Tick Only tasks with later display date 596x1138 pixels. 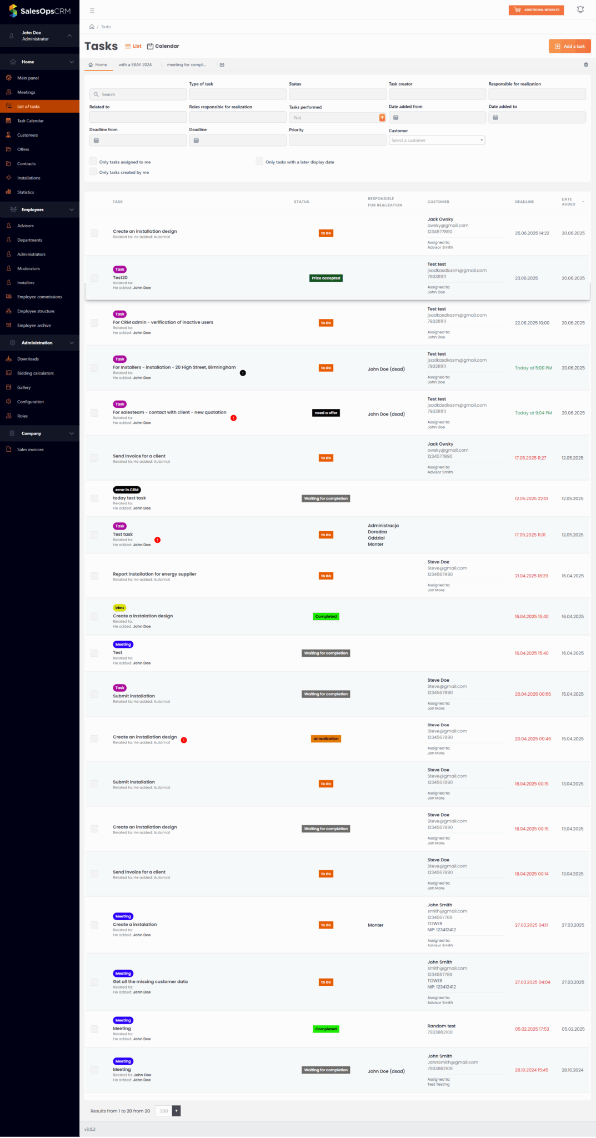click(x=259, y=162)
